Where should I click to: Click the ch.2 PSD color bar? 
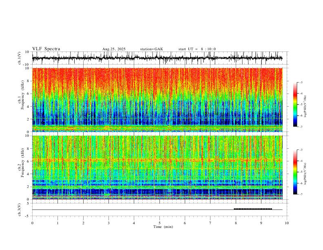(295, 172)
